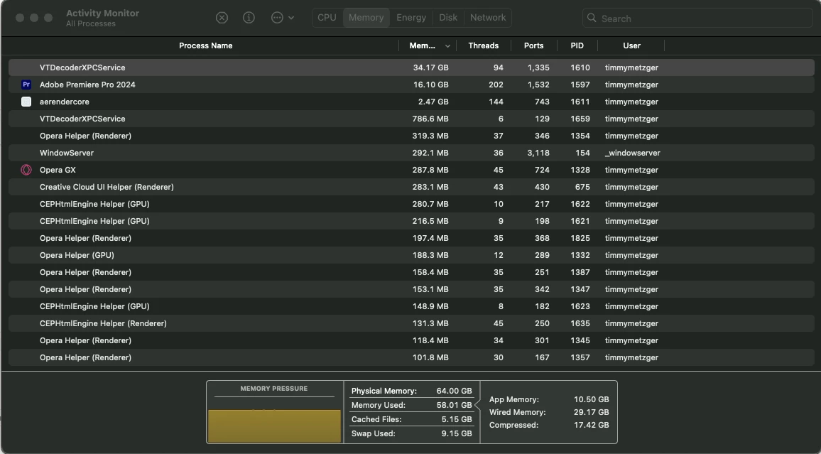Open the Energy tab
This screenshot has height=454, width=821.
point(411,17)
